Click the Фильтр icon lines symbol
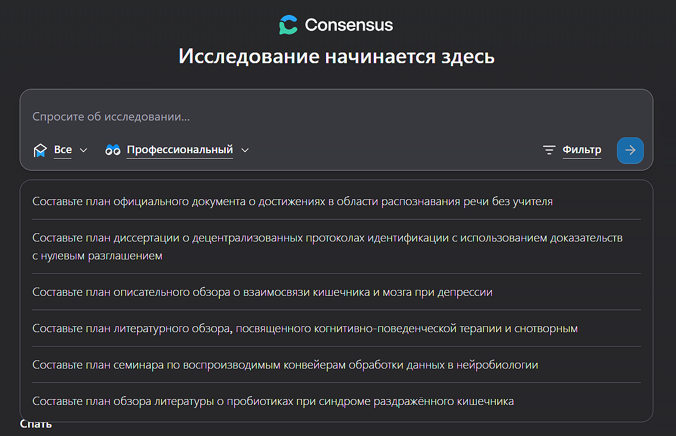 click(549, 150)
